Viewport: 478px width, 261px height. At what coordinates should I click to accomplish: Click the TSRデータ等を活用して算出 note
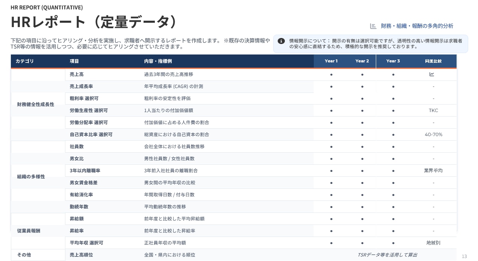click(x=387, y=255)
